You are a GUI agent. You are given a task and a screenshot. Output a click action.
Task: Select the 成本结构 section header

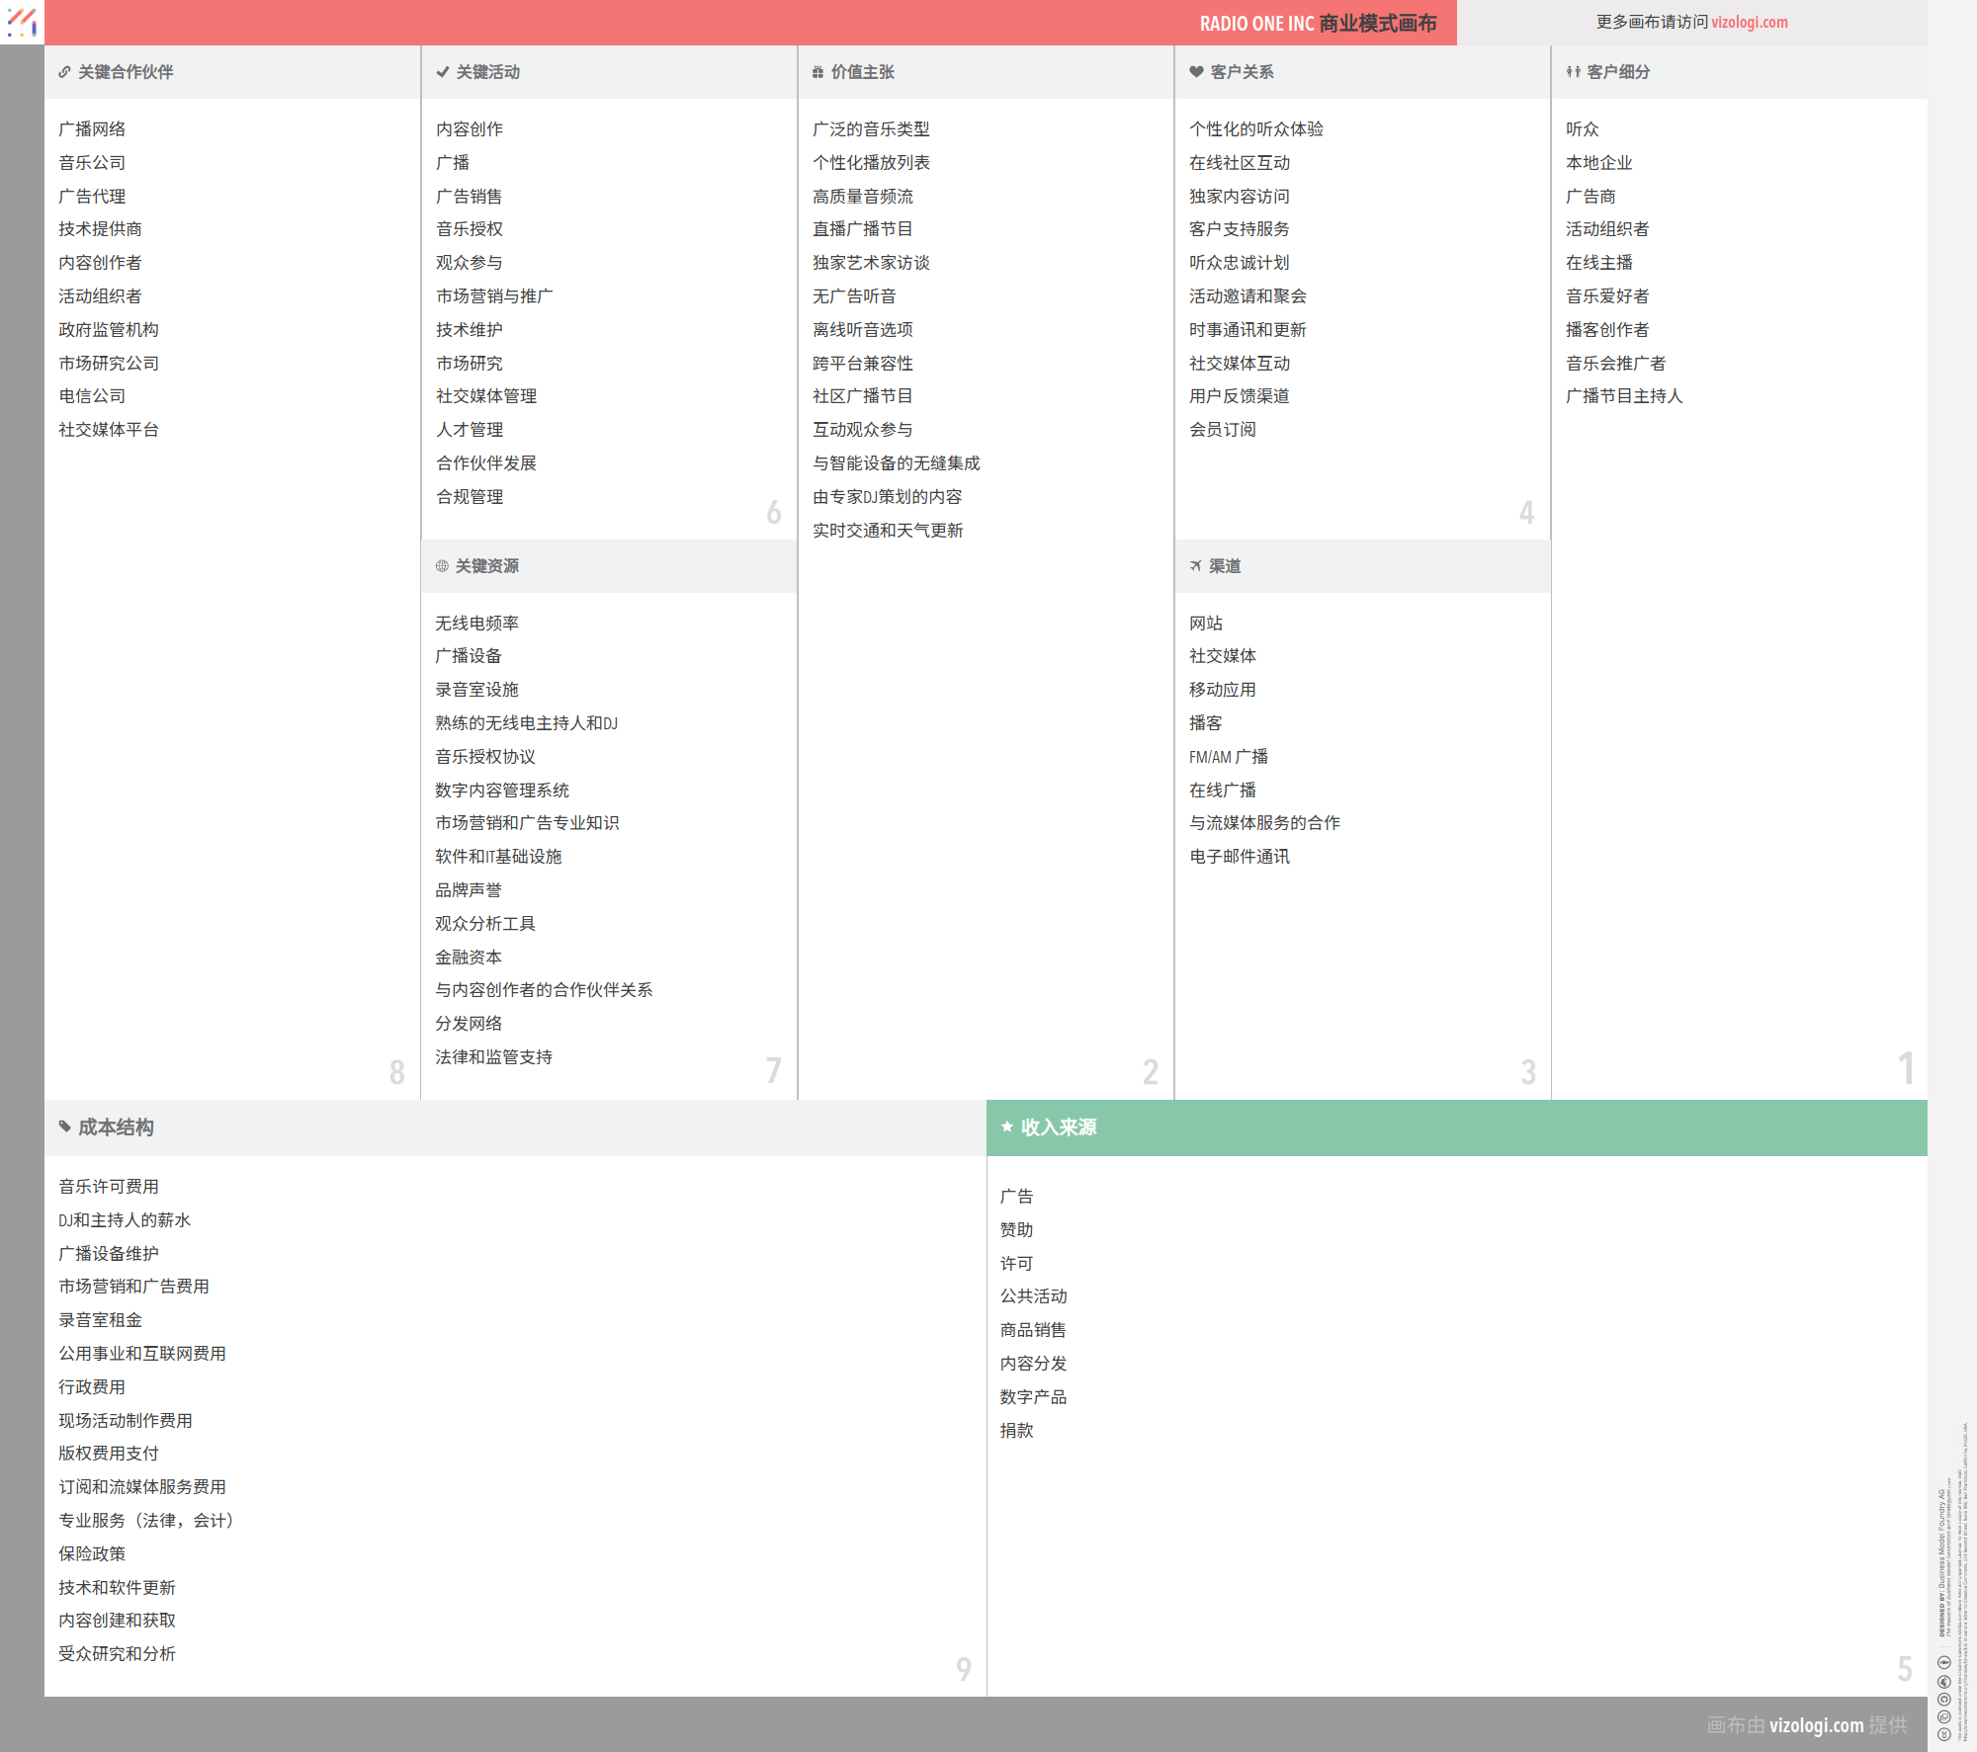click(x=116, y=1127)
